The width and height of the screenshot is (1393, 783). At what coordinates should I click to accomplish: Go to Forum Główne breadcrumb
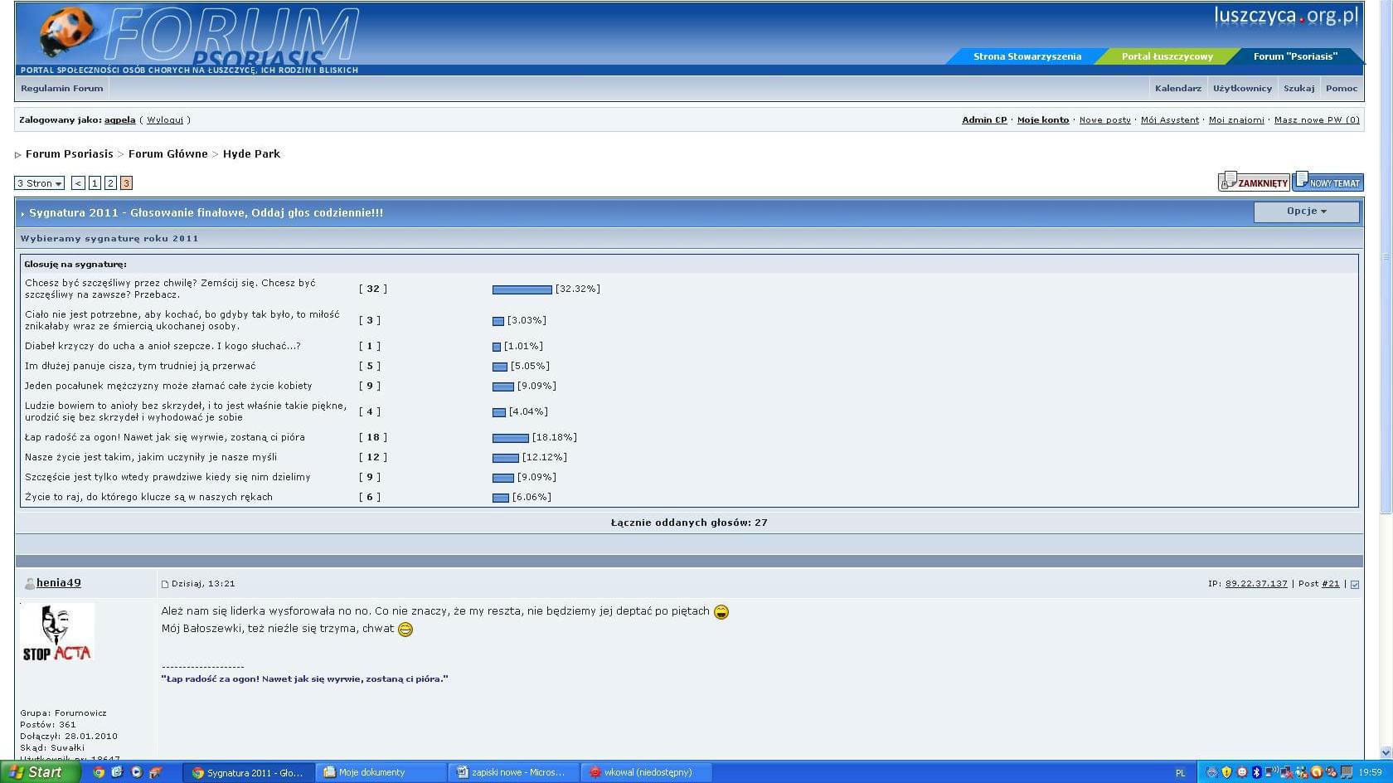(x=167, y=154)
